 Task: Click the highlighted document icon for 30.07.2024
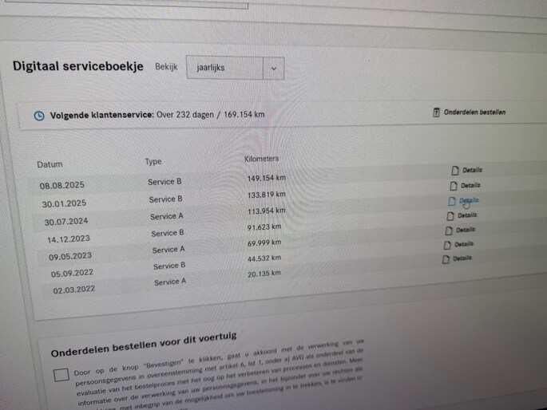click(452, 200)
